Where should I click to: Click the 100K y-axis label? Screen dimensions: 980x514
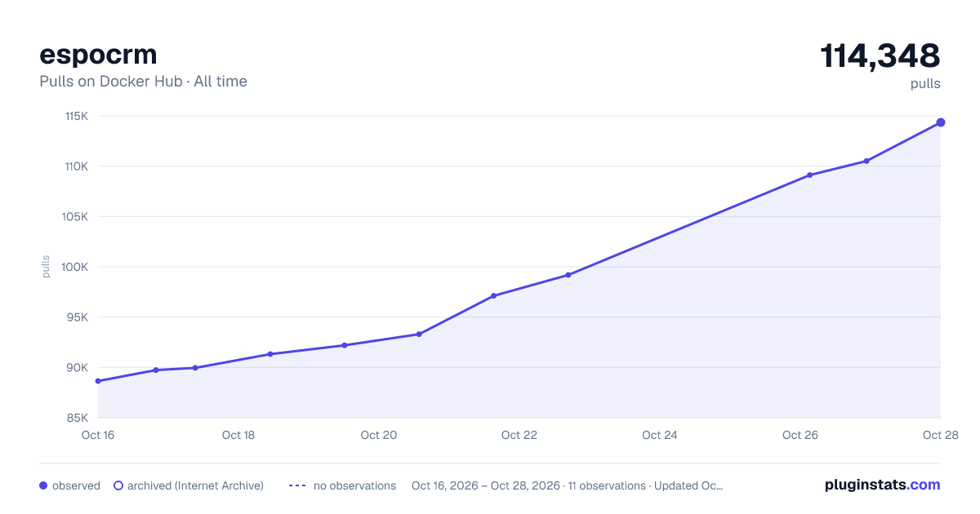pyautogui.click(x=76, y=267)
